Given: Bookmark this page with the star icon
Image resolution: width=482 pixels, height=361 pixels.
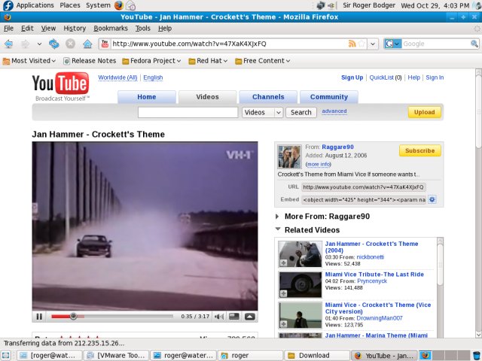Looking at the screenshot, I should 361,44.
